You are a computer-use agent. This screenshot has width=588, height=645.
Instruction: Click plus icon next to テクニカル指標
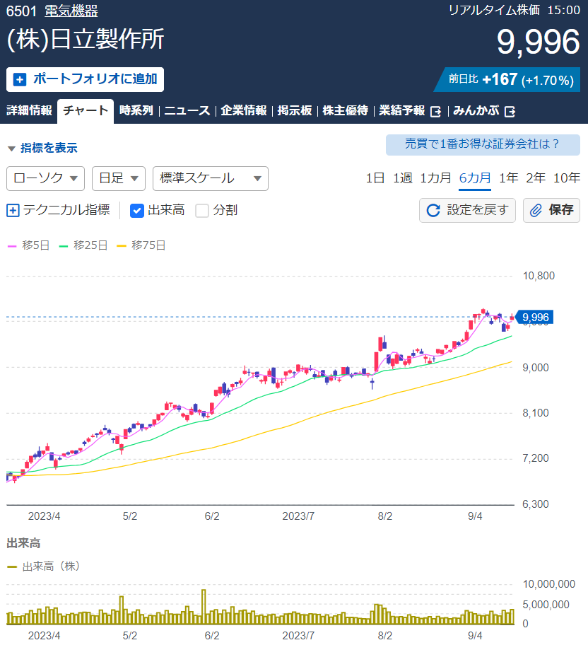click(x=13, y=211)
